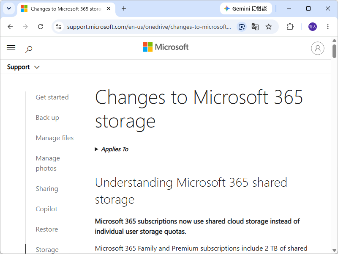Open the Restore section

[47, 229]
